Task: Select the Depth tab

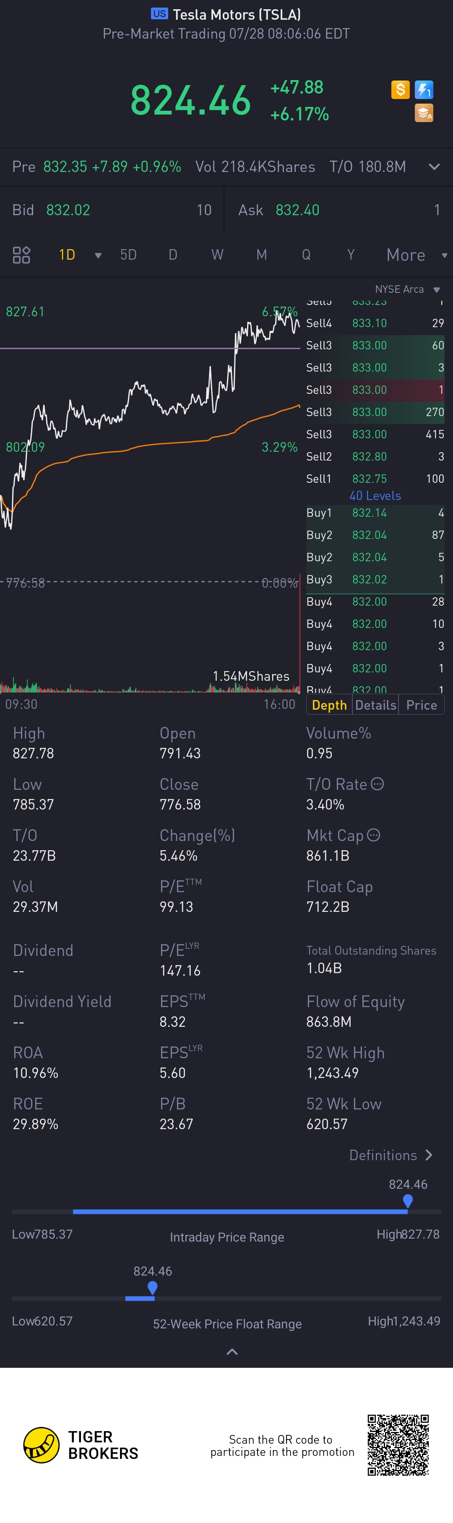Action: click(x=329, y=705)
